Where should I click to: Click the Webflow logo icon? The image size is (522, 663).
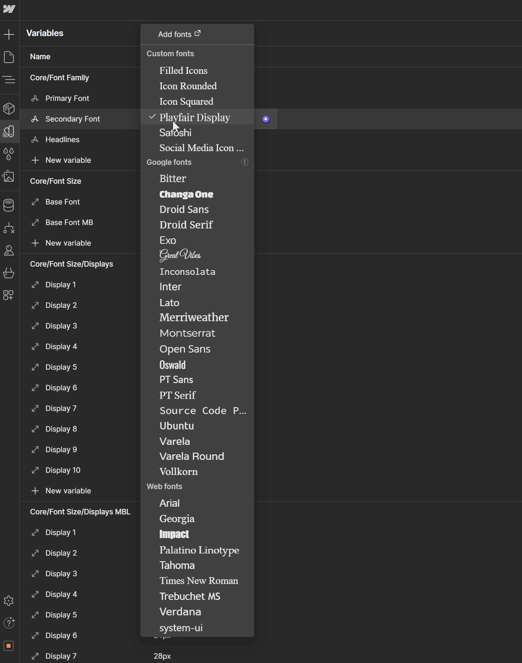point(9,9)
